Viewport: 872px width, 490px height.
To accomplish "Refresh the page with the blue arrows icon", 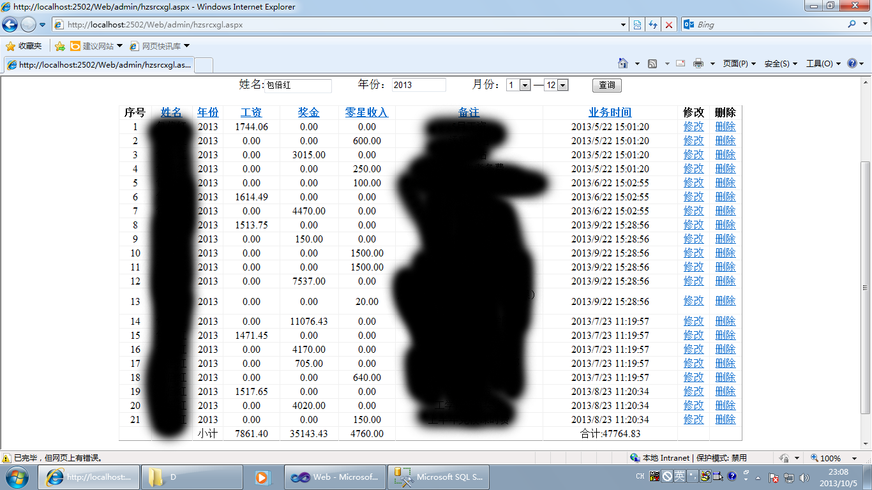I will [x=653, y=25].
